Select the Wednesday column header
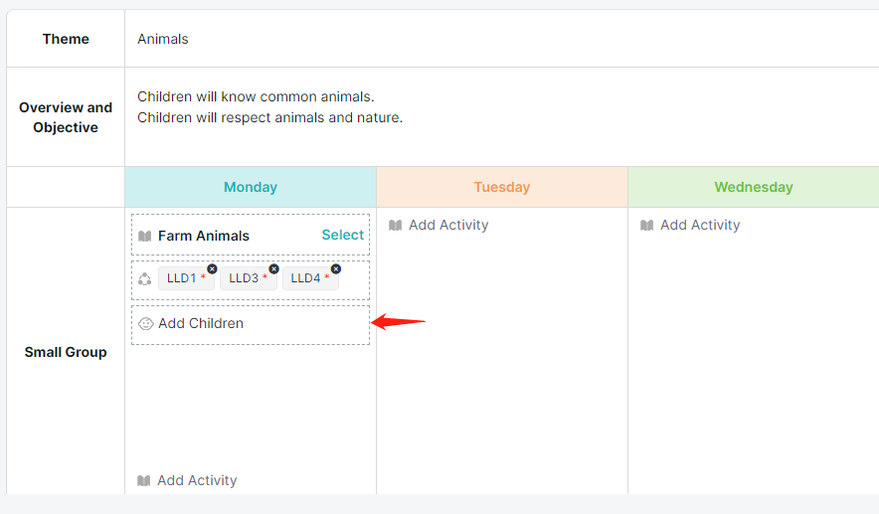879x514 pixels. [x=754, y=187]
